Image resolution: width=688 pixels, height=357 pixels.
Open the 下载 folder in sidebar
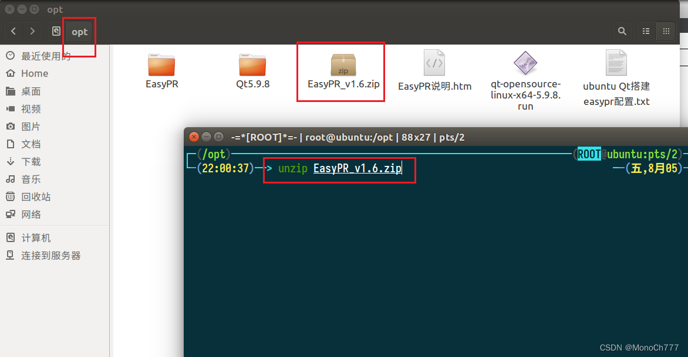pyautogui.click(x=32, y=161)
